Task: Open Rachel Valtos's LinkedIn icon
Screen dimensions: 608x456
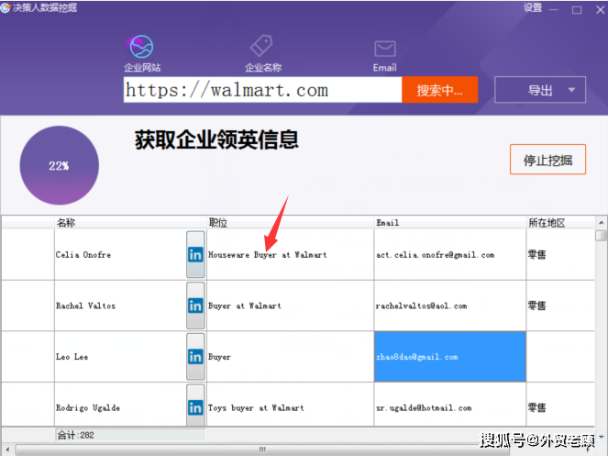Action: click(x=195, y=306)
